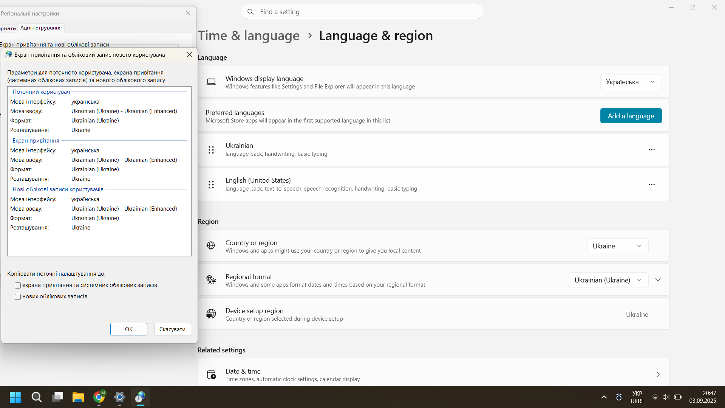Click the Wi-Fi network tray icon
The height and width of the screenshot is (408, 725).
655,397
